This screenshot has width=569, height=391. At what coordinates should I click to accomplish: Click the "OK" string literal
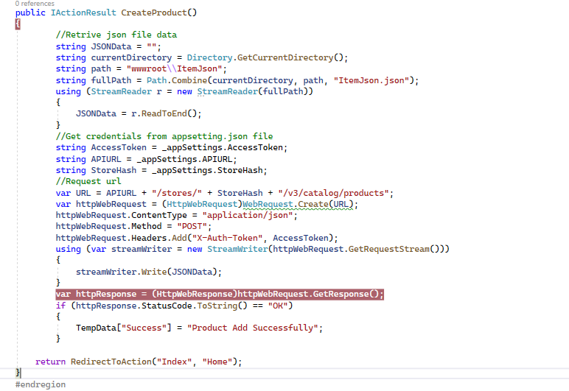coord(278,306)
